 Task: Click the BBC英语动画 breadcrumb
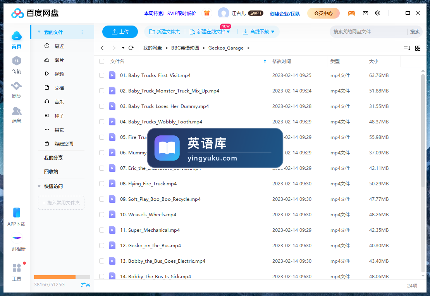[x=185, y=48]
